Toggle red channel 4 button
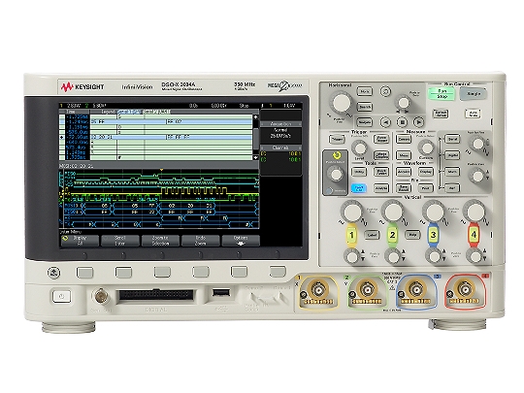524x393 pixels. tap(474, 235)
